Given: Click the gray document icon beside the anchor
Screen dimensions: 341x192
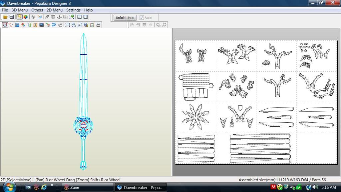Looking at the screenshot, I should [x=65, y=17].
